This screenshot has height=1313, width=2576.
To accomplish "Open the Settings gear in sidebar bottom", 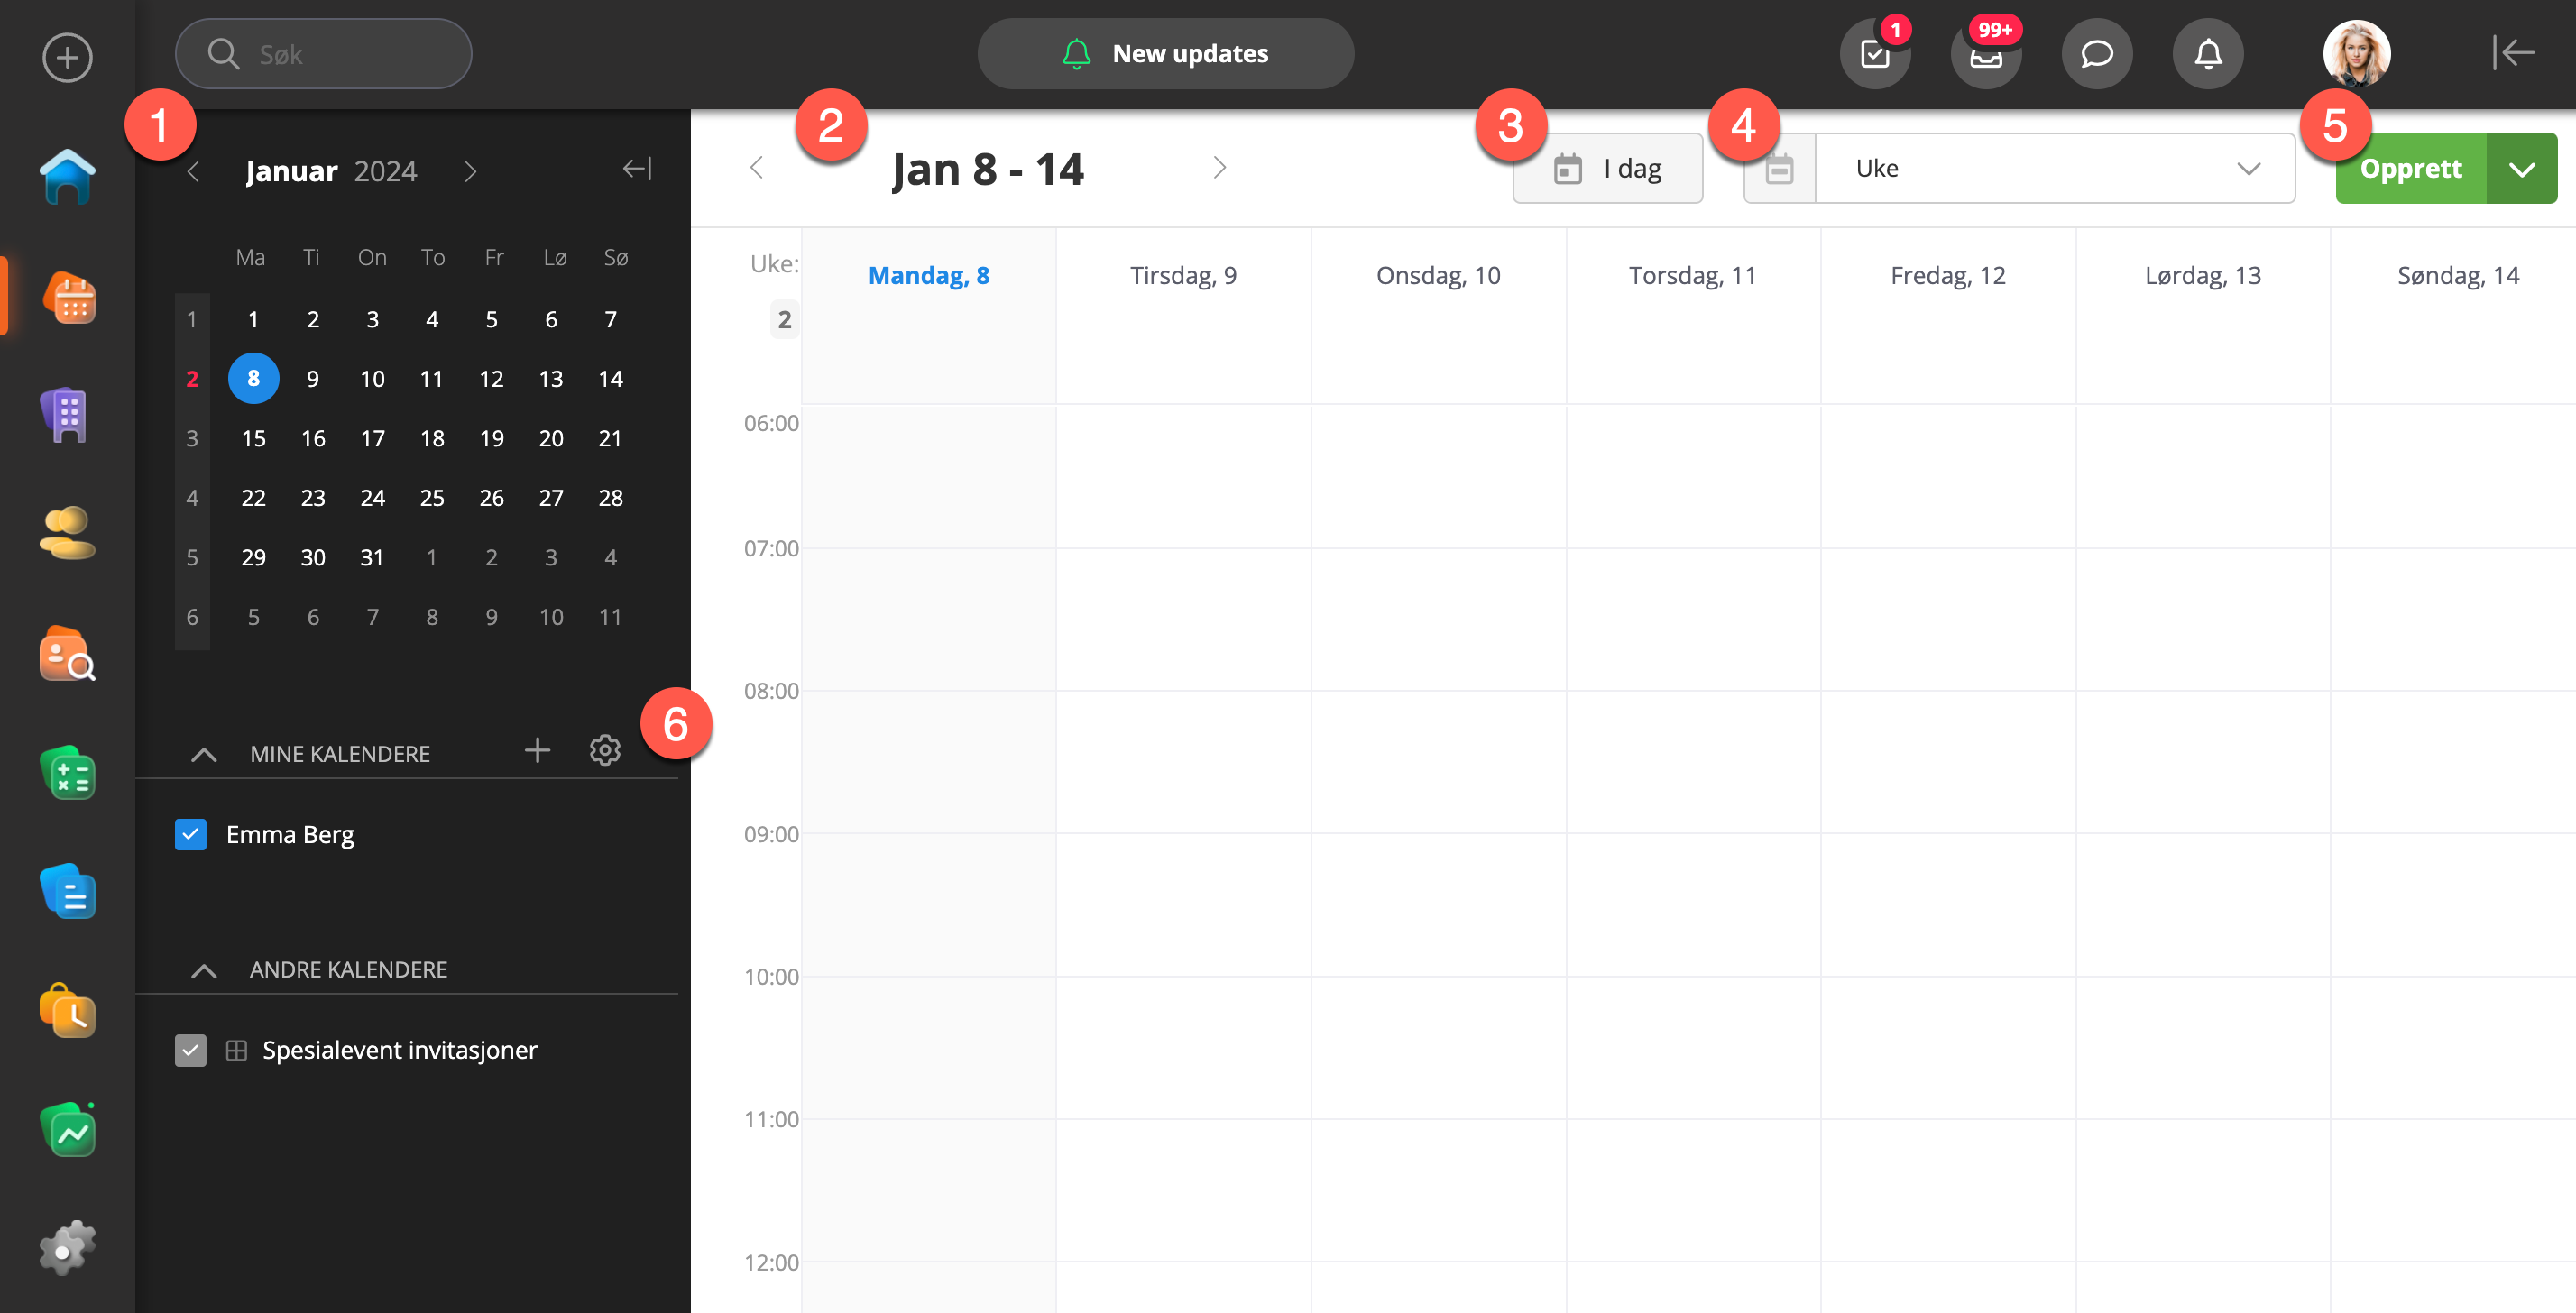I will (67, 1248).
